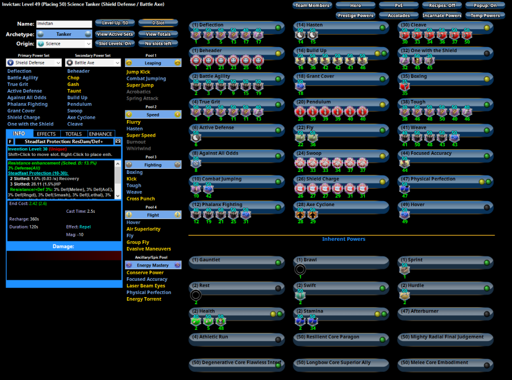Click Active Defense's level 6 enhancement slot

196,138
